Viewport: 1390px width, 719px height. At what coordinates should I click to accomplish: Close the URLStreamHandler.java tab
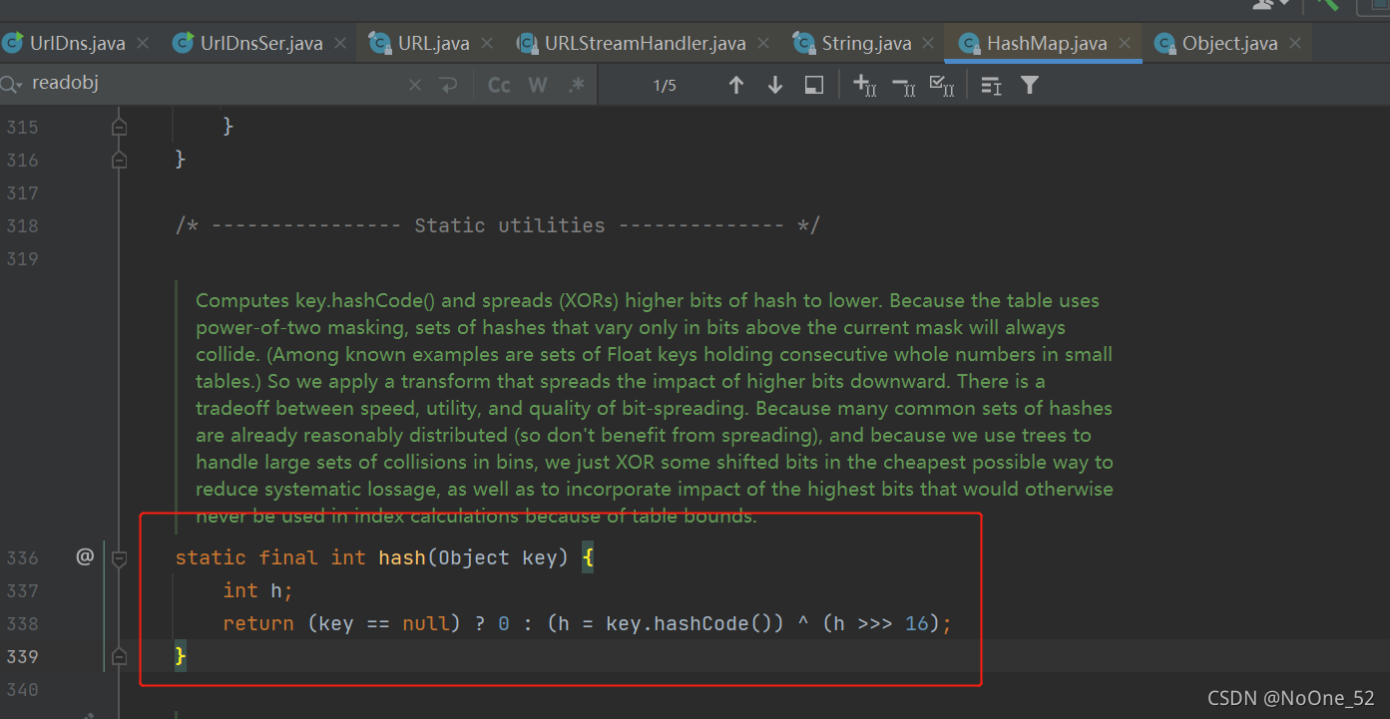pos(764,44)
